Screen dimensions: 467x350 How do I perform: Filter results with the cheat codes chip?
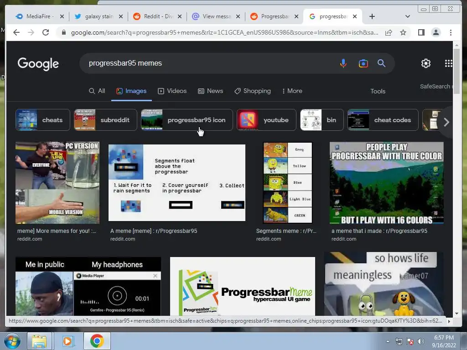[383, 120]
